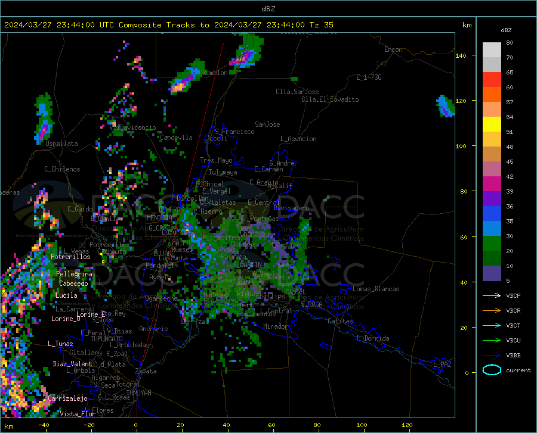The height and width of the screenshot is (433, 537).
Task: Click the 'Capdevila' map label
Action: (x=176, y=138)
